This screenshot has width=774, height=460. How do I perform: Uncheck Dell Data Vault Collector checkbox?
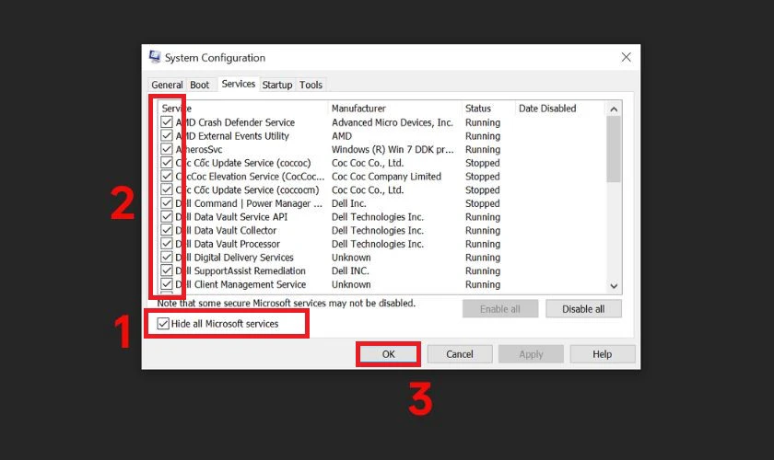(x=167, y=230)
